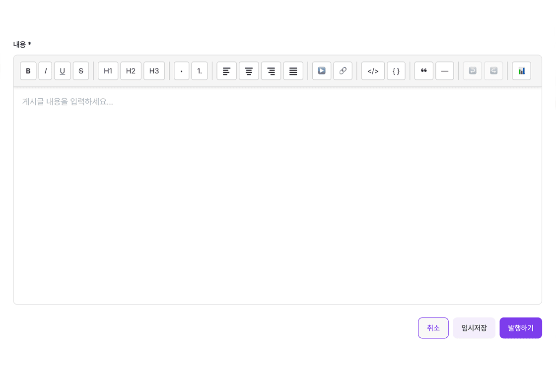Click the 취소 cancel button

coord(433,328)
